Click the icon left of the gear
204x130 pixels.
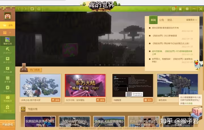(180, 9)
